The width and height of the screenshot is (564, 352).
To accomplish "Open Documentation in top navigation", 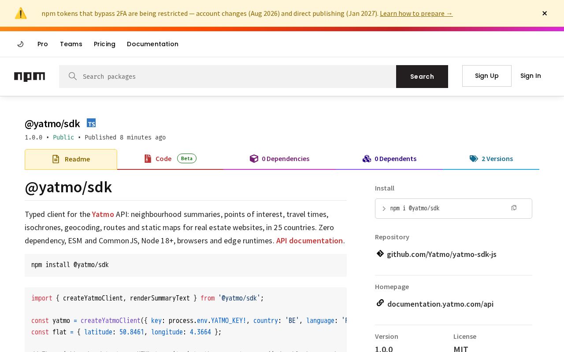I will click(x=152, y=44).
